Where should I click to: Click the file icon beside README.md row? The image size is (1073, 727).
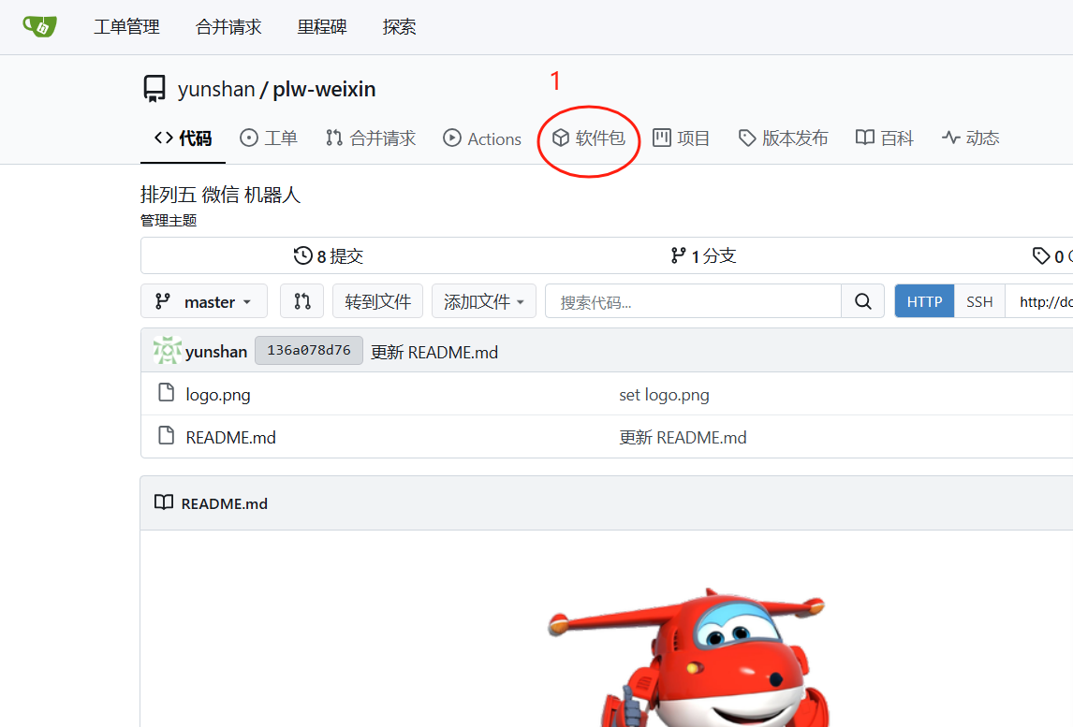tap(167, 436)
